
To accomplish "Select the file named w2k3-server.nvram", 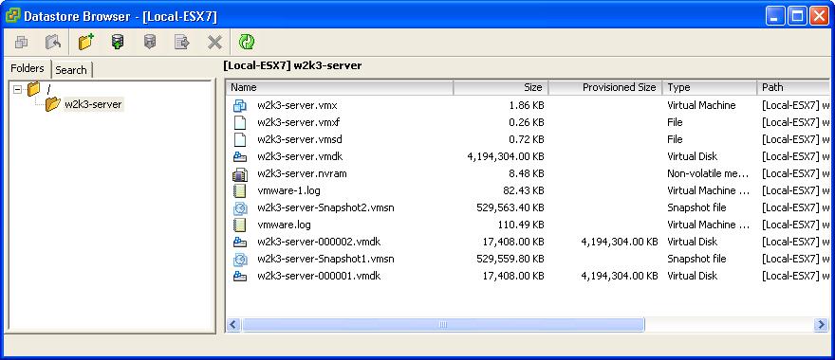I will point(302,173).
